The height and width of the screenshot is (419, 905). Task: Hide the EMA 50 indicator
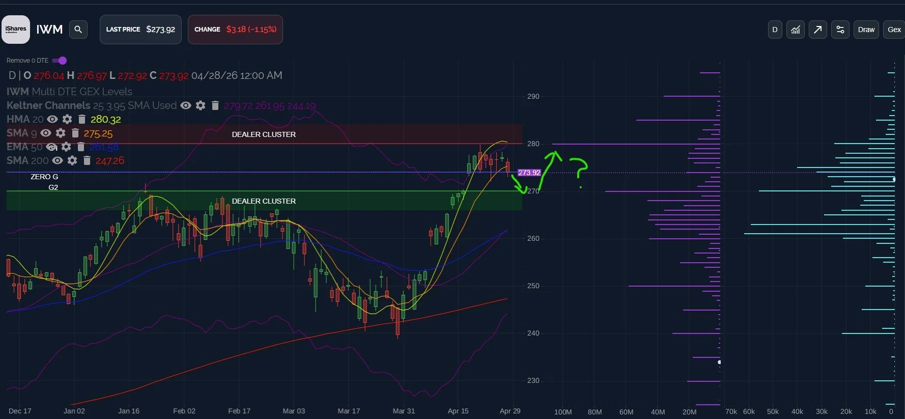click(51, 147)
